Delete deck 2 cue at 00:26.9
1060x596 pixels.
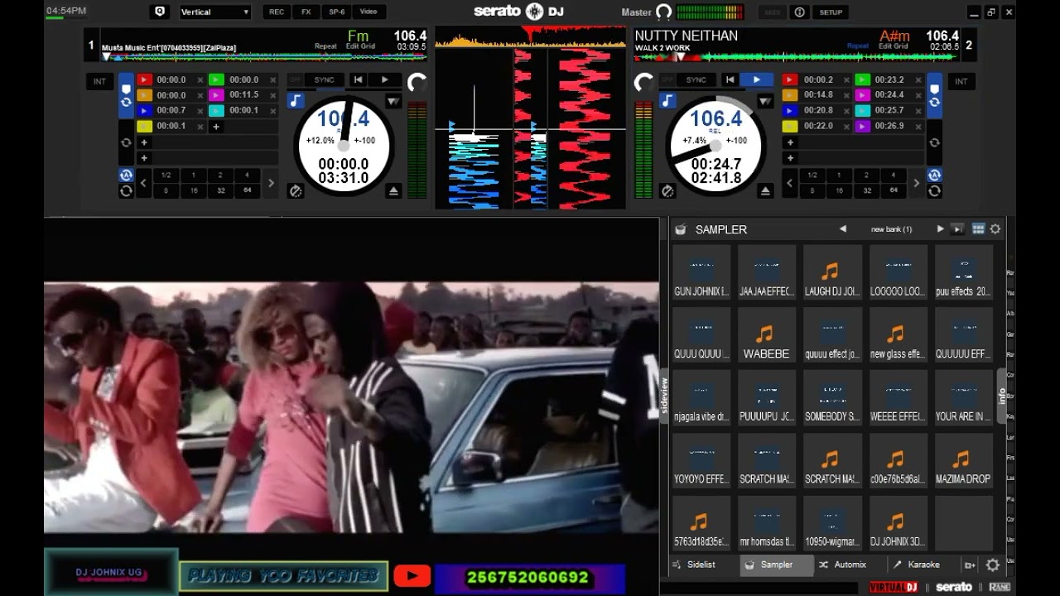(918, 127)
